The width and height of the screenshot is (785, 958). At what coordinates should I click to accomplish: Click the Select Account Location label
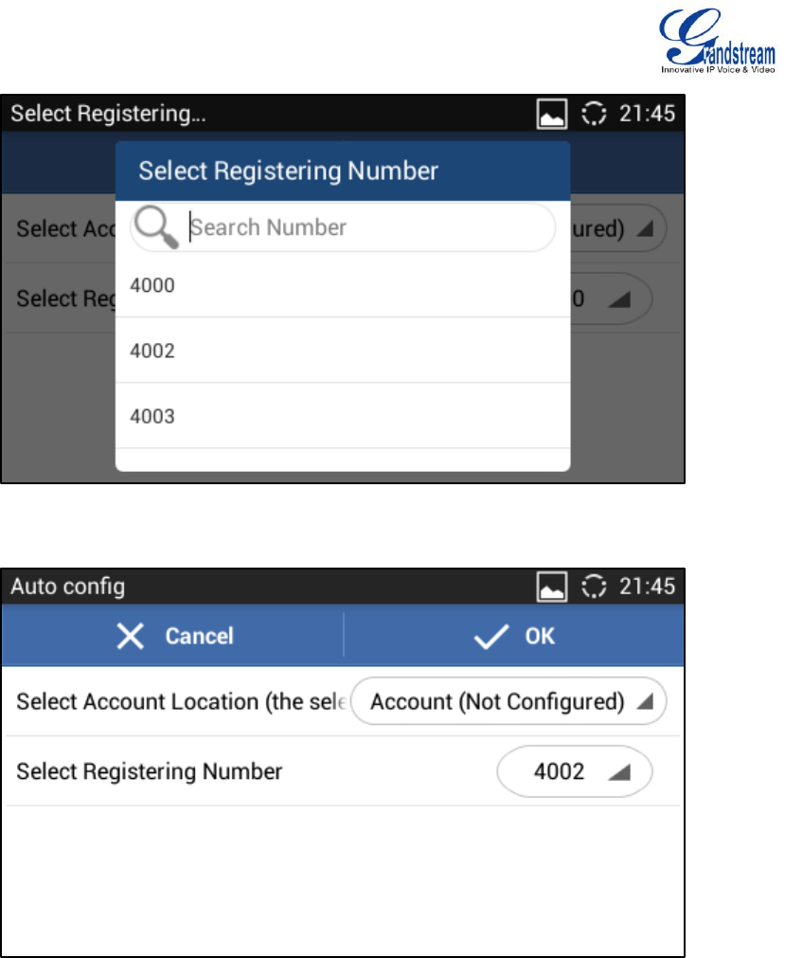pyautogui.click(x=181, y=701)
